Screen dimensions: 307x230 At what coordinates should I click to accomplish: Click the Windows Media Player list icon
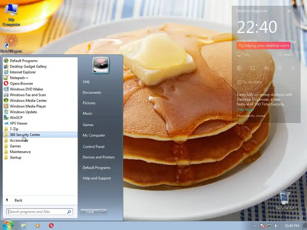(6, 106)
